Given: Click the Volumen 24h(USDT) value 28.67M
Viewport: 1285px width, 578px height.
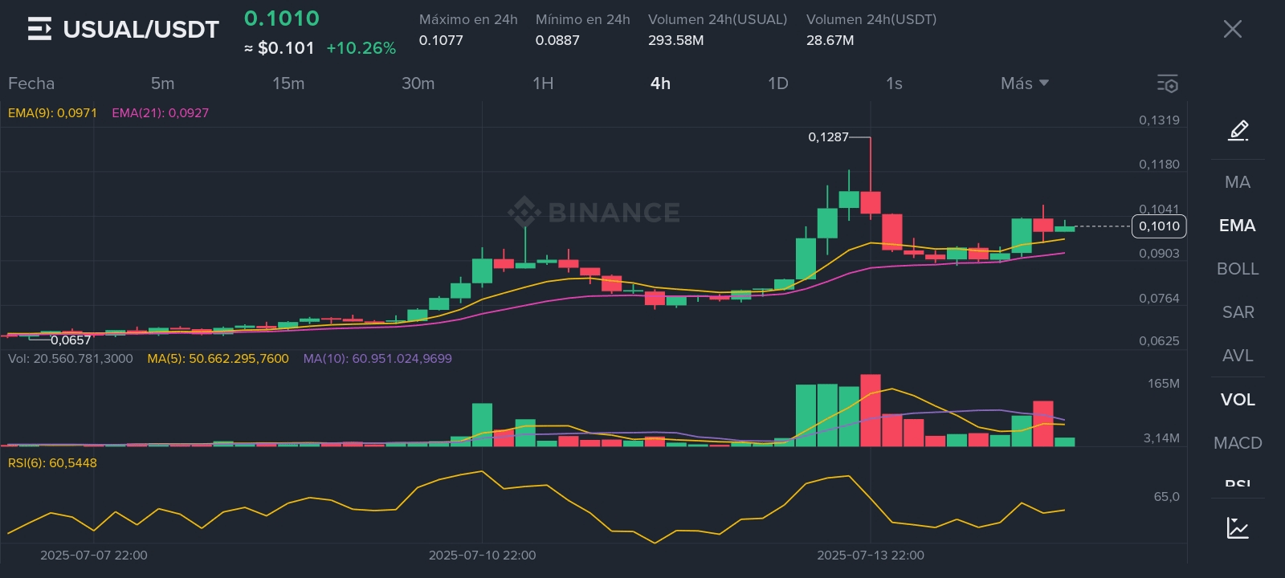Looking at the screenshot, I should click(x=830, y=40).
